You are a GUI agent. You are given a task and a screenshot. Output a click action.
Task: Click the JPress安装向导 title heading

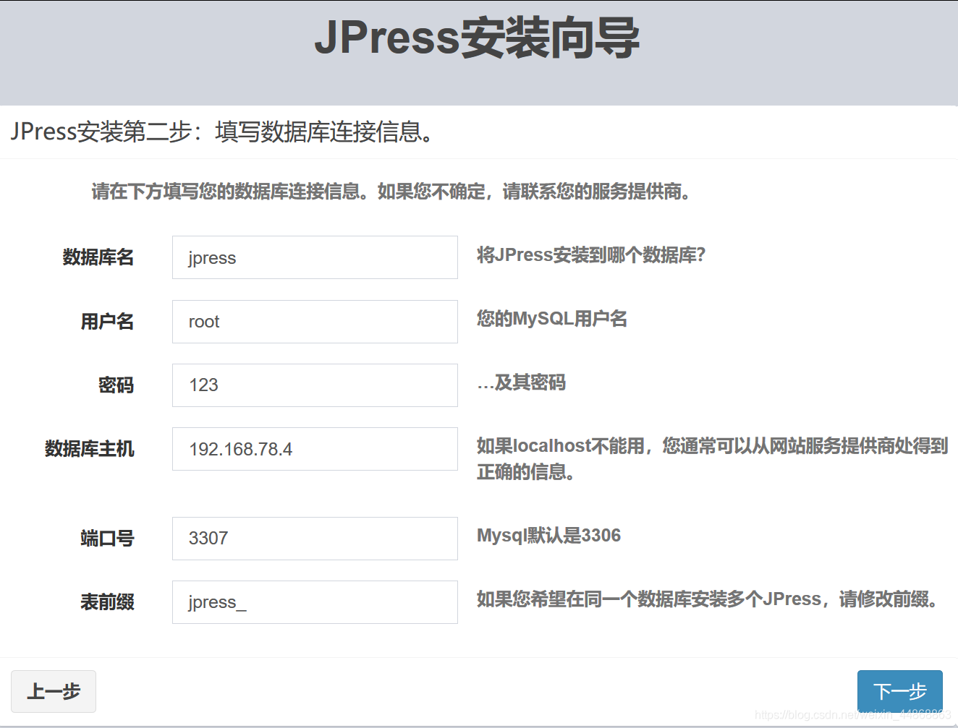(x=478, y=38)
